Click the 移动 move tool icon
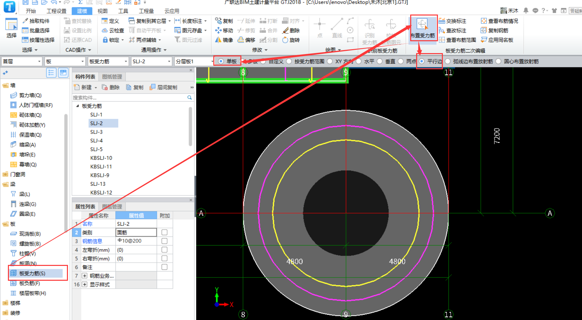This screenshot has height=320, width=582. coord(218,30)
